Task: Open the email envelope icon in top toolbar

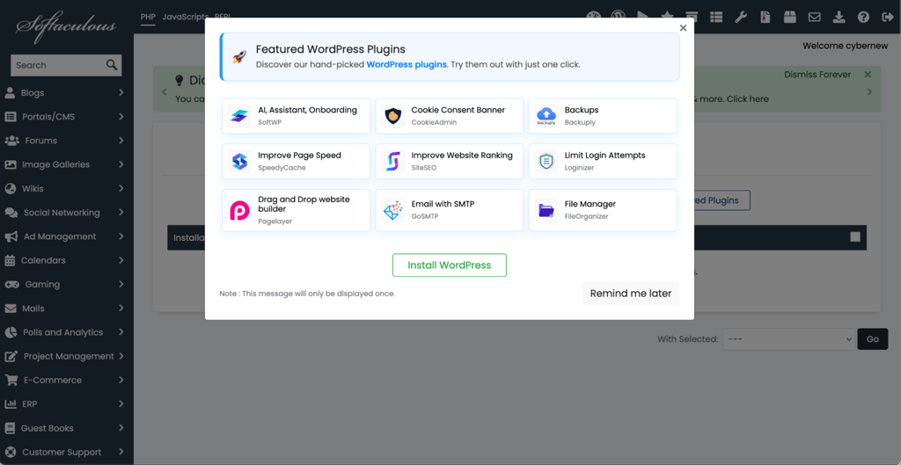Action: [814, 18]
